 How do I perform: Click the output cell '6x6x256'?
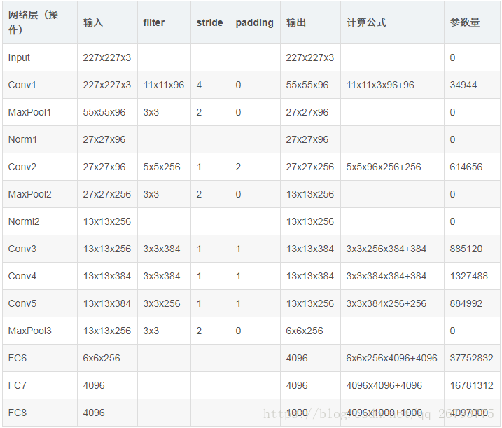305,331
